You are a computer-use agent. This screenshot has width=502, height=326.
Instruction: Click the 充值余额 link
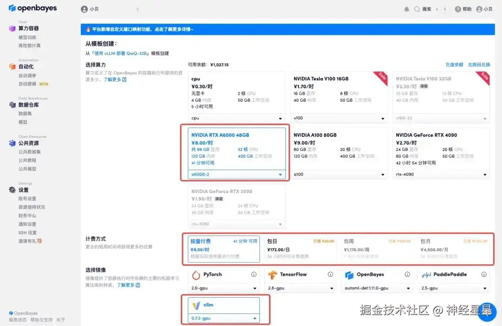click(454, 65)
